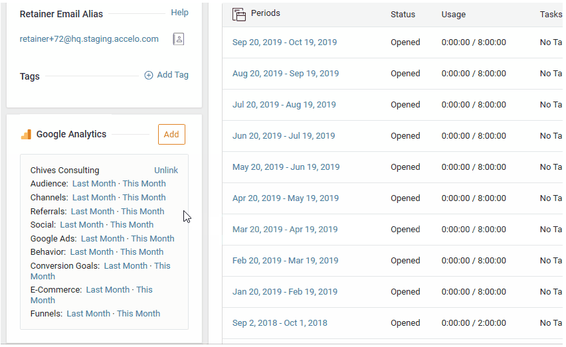Click Opened status in Jan 20, 2019 row

pos(405,292)
